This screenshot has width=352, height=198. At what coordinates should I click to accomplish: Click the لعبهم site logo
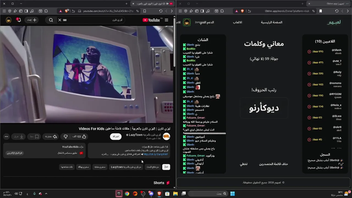[334, 22]
